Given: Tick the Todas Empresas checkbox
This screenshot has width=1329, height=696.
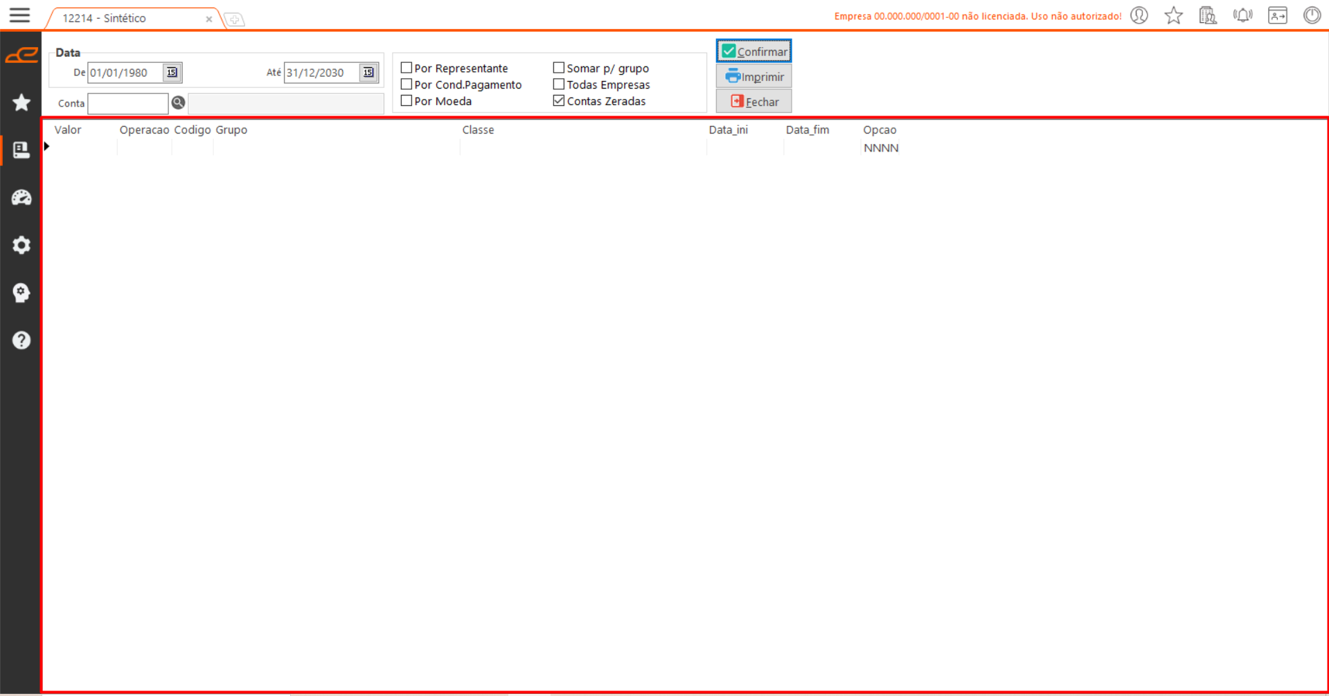Looking at the screenshot, I should (559, 84).
